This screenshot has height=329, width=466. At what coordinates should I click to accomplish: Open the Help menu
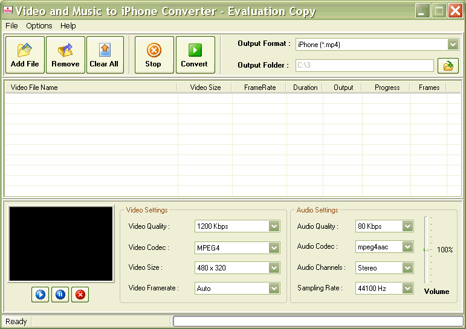[x=68, y=26]
